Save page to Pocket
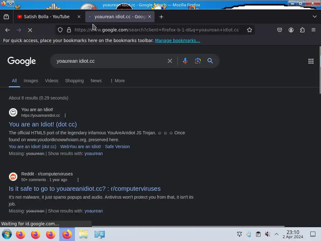Viewport: 321px width, 241px height. click(279, 30)
